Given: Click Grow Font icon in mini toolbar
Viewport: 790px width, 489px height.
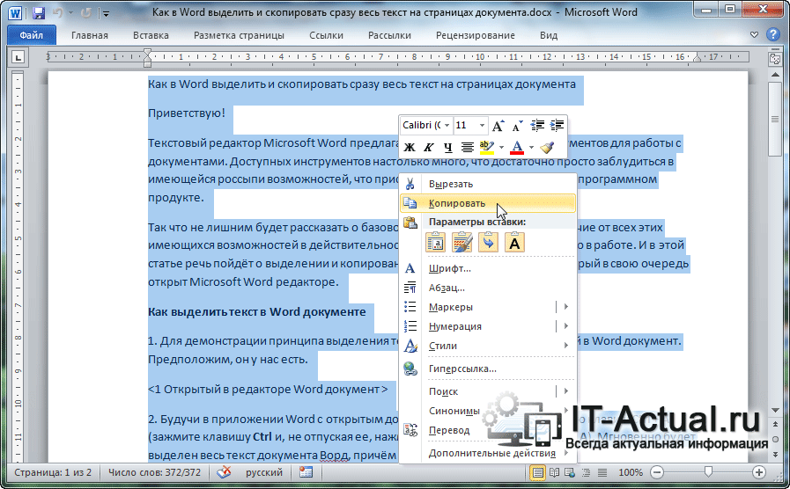Looking at the screenshot, I should [x=498, y=125].
